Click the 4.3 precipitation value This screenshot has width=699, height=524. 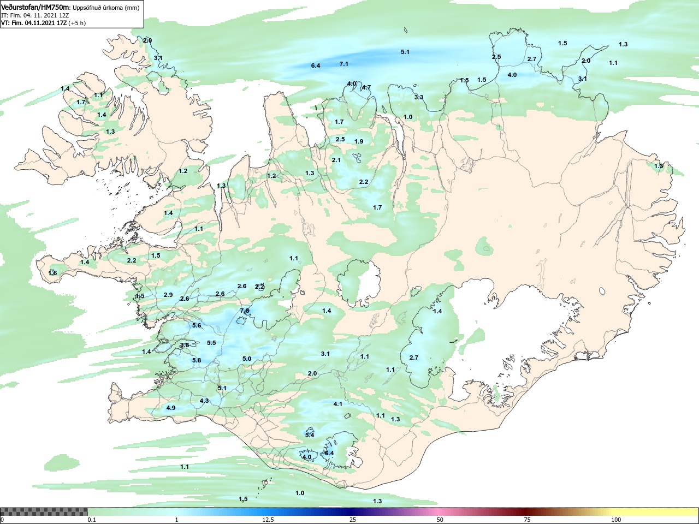(204, 401)
